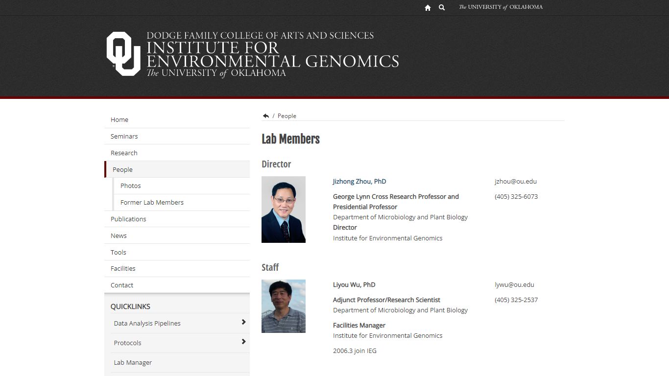The image size is (669, 376).
Task: Click 'Adjunct Professor/Research Scientist' title
Action: coord(386,300)
